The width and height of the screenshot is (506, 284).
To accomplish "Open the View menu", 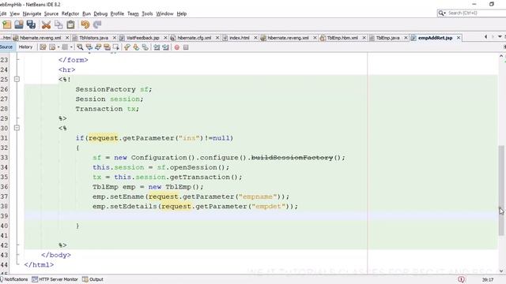I will [x=14, y=13].
